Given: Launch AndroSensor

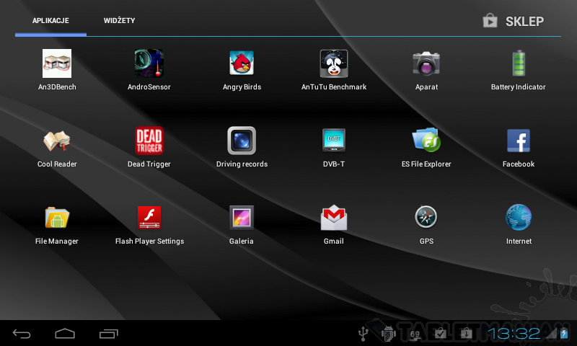Looking at the screenshot, I should click(x=149, y=63).
